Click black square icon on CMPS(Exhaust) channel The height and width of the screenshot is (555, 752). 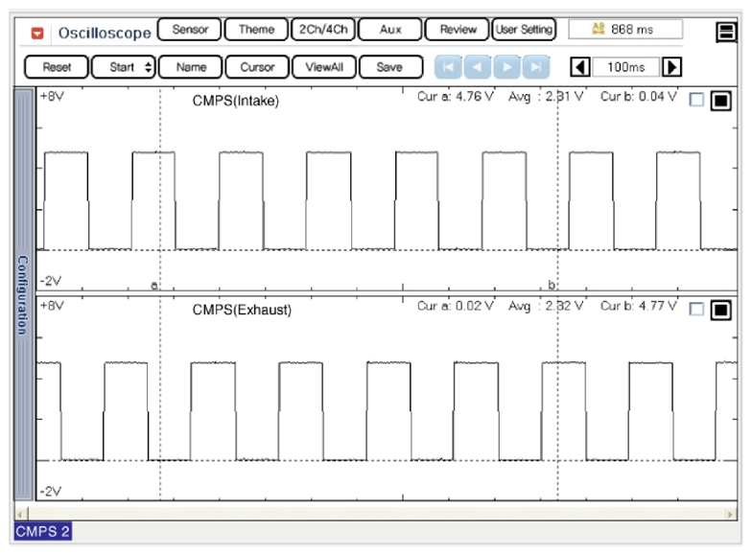click(720, 310)
